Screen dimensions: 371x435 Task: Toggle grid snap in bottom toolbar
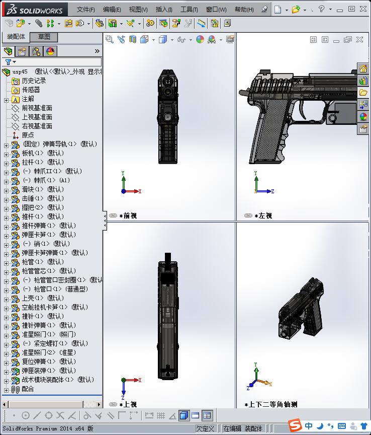pos(161,415)
